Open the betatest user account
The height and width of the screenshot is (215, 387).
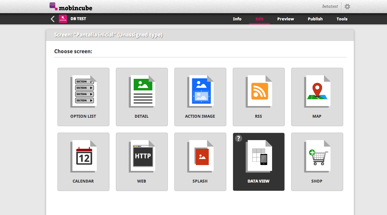pos(330,6)
